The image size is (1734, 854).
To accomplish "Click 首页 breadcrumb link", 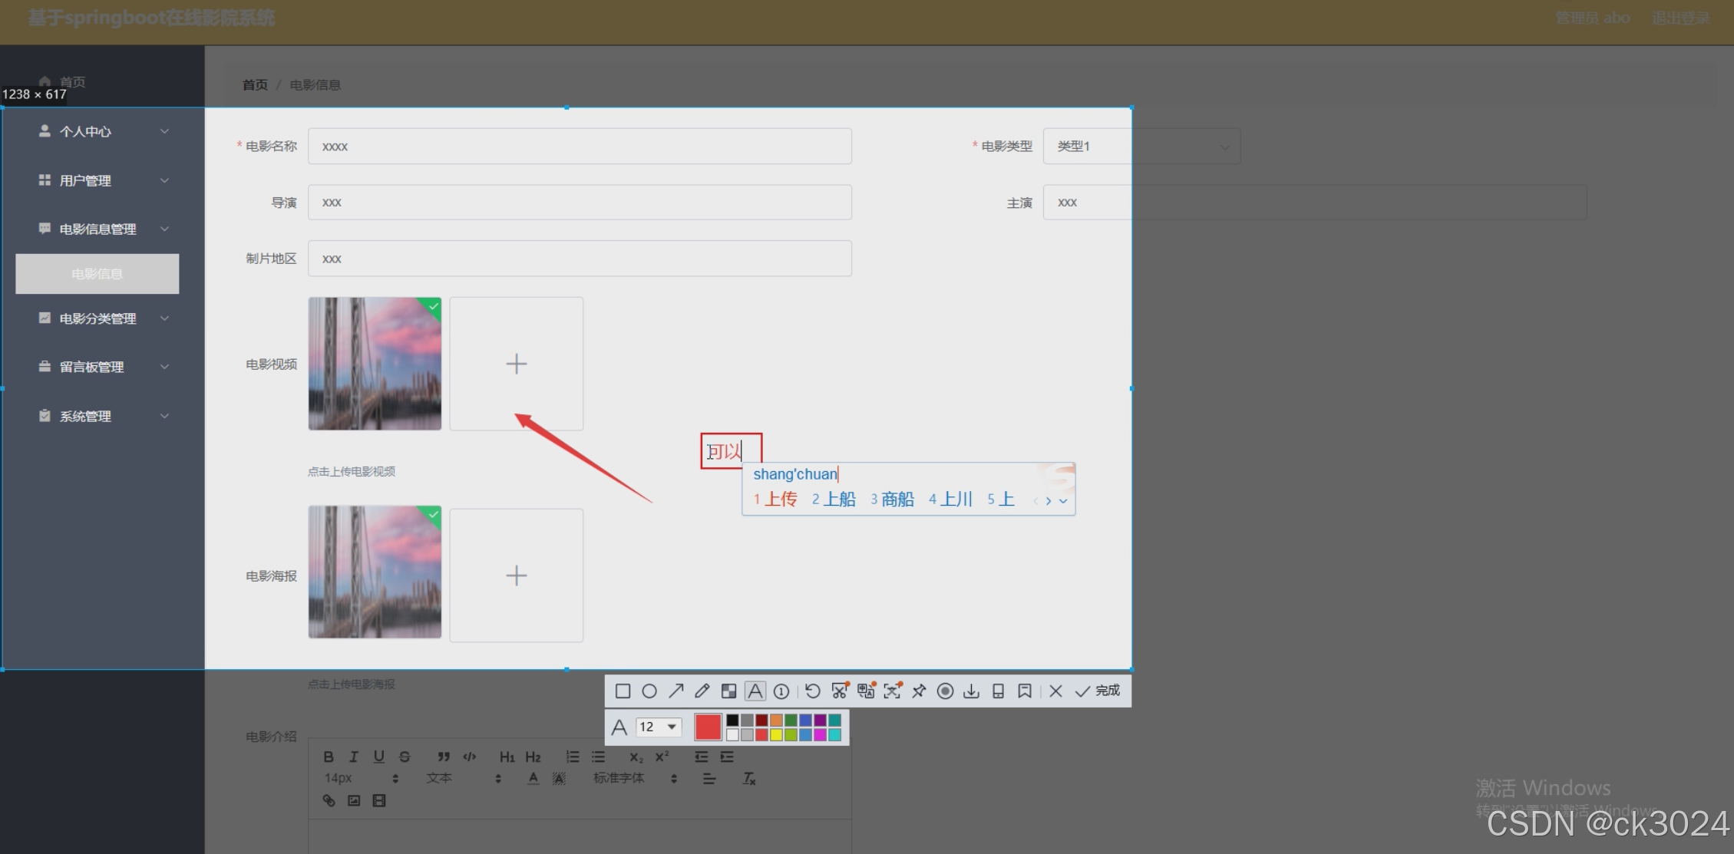I will [255, 85].
